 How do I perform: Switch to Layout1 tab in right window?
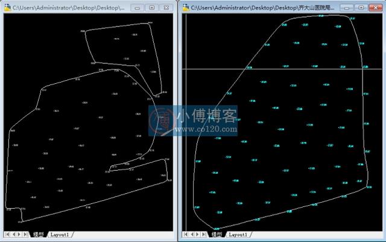(x=238, y=234)
